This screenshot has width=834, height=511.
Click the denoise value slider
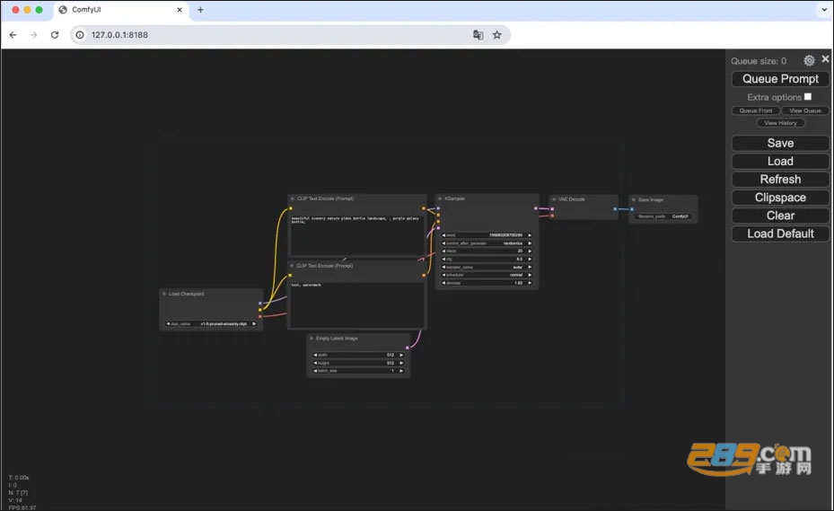click(x=487, y=283)
